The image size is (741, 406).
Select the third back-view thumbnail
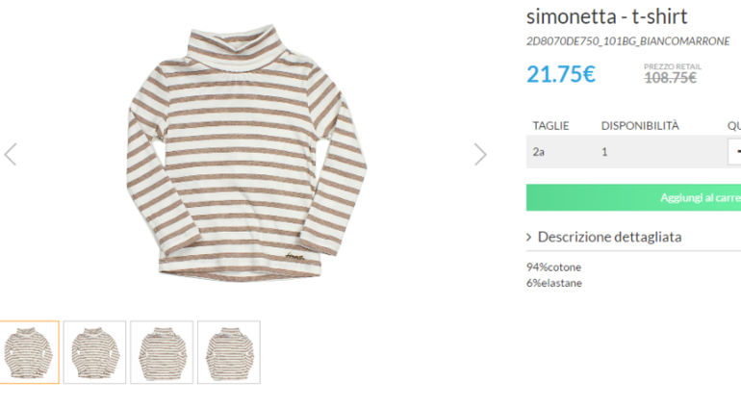pos(162,352)
